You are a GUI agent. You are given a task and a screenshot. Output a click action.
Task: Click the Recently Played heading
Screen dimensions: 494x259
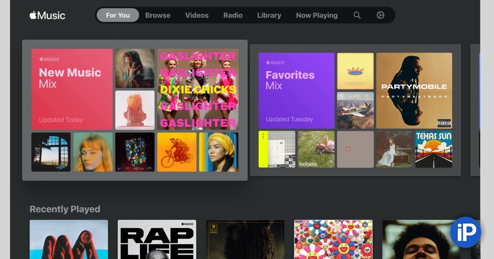(x=65, y=209)
